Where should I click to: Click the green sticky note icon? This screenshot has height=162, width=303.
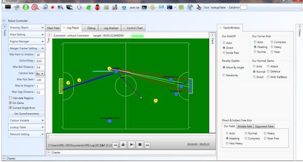pos(181,7)
